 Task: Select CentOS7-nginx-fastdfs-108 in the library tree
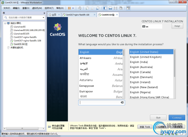click(27, 41)
